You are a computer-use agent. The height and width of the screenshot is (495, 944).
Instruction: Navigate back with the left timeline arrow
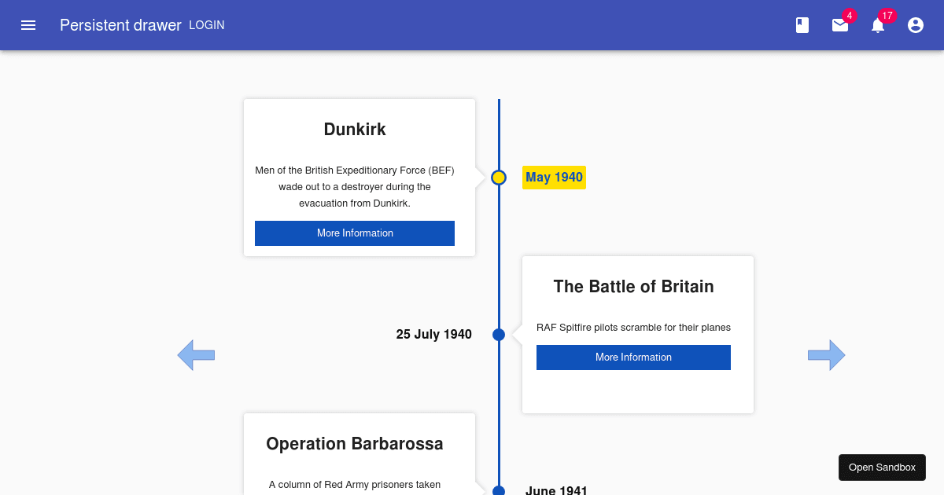coord(196,354)
